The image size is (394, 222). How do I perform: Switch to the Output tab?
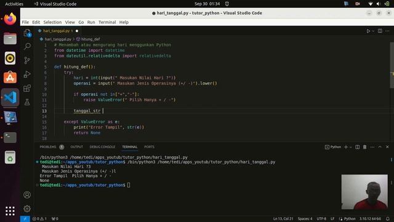click(x=76, y=147)
